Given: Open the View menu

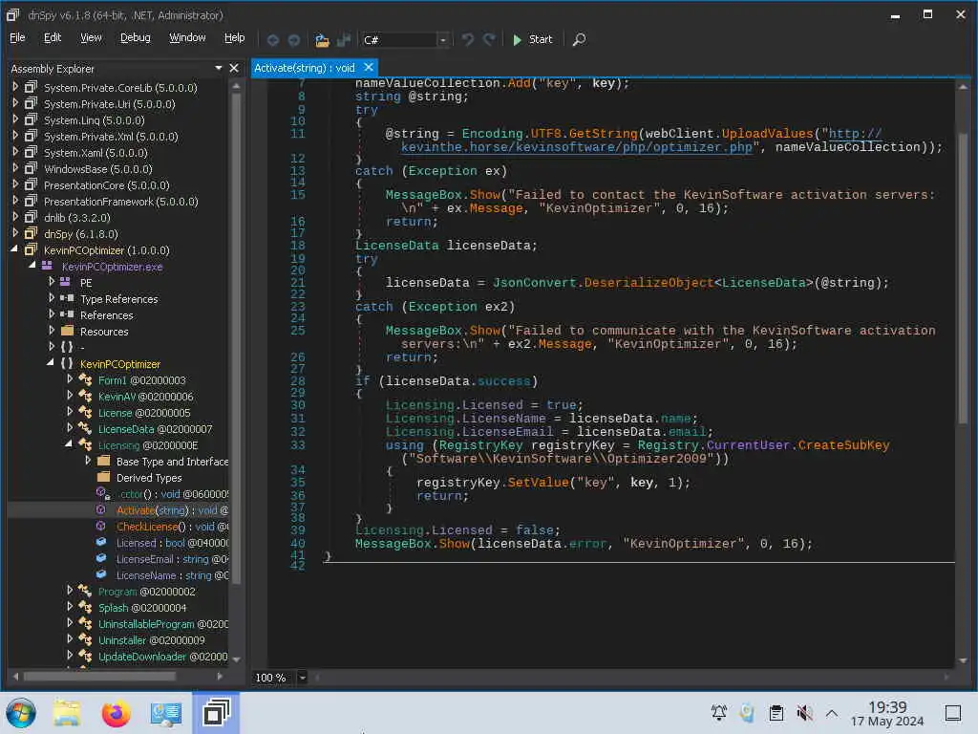Looking at the screenshot, I should pyautogui.click(x=91, y=37).
